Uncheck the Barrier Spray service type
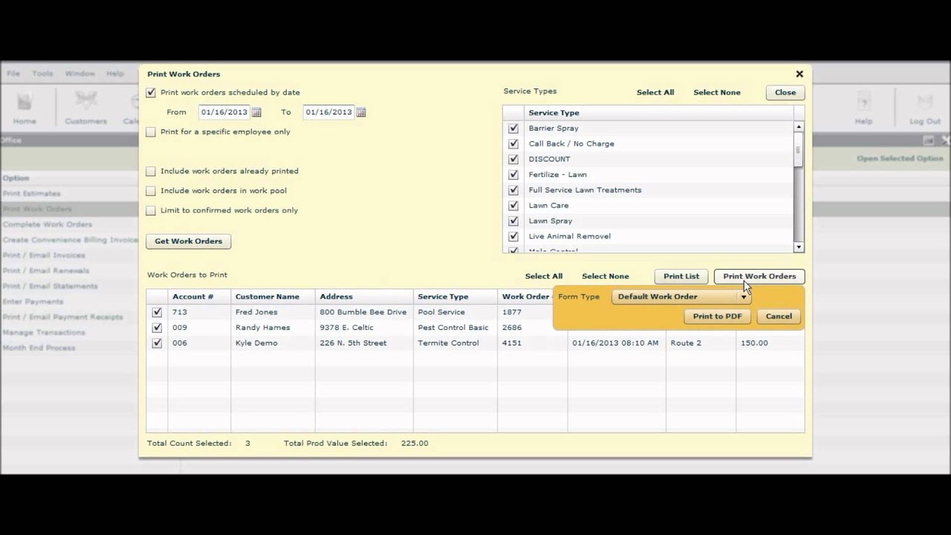951x535 pixels. (x=513, y=129)
